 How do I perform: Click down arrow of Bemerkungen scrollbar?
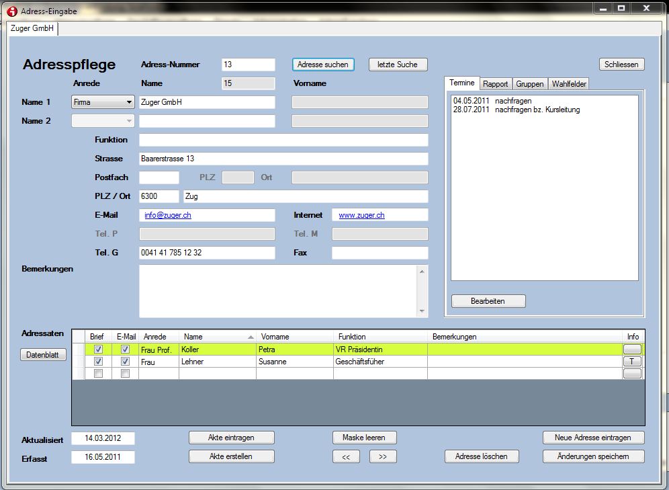pos(422,311)
